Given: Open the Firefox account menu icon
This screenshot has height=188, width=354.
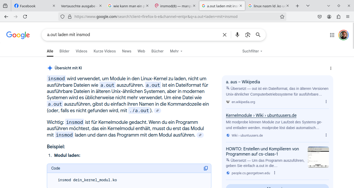Looking at the screenshot, I should click(x=329, y=16).
